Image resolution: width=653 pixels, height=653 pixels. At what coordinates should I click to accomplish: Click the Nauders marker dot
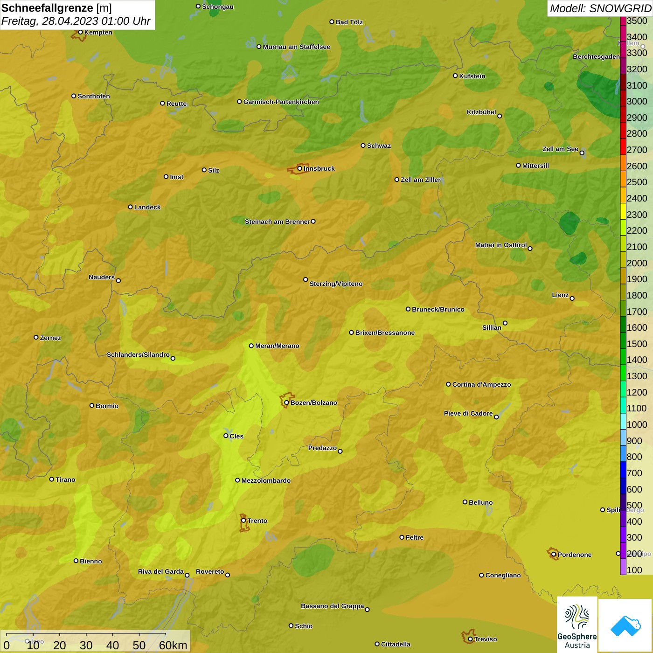[118, 281]
